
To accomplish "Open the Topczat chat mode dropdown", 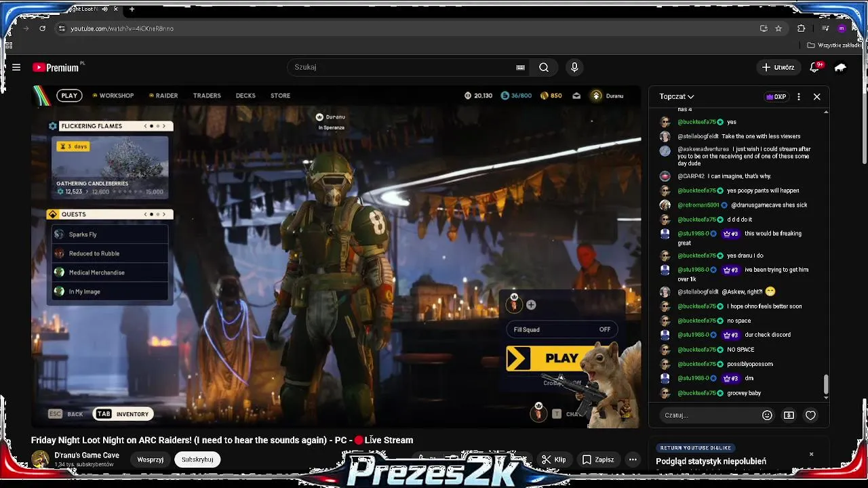I will tap(677, 97).
